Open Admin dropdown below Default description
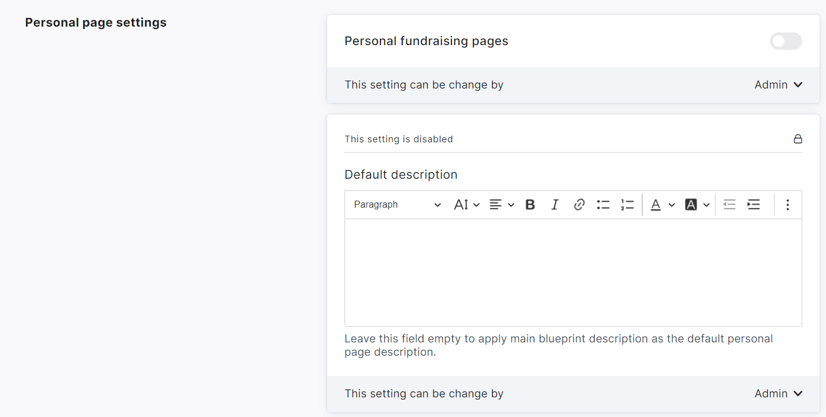Viewport: 826px width, 417px height. click(x=778, y=394)
